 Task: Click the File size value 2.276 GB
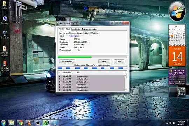(x=77, y=40)
